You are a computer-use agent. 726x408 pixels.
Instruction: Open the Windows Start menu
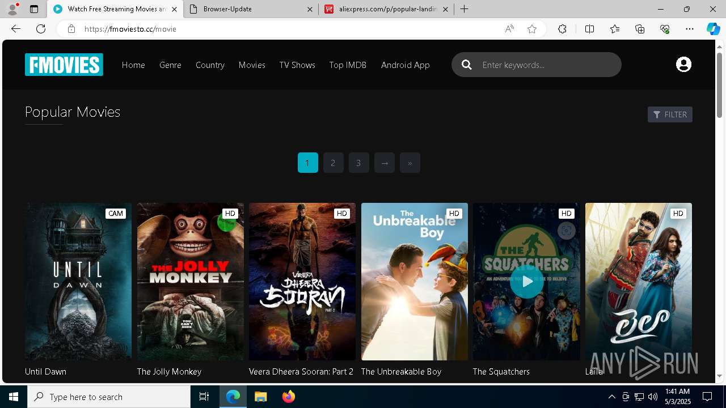[x=14, y=397]
